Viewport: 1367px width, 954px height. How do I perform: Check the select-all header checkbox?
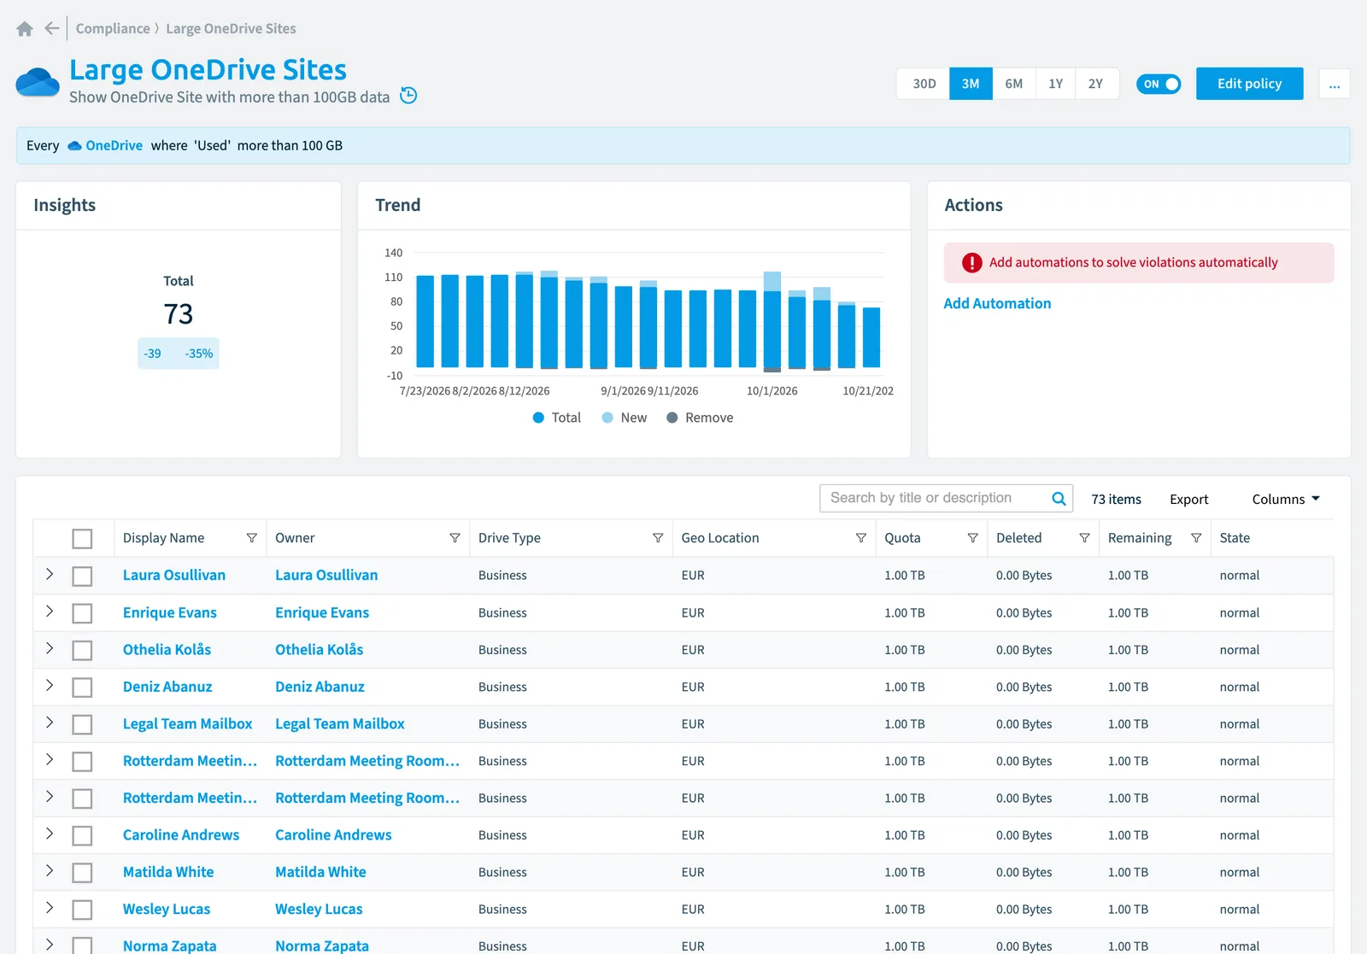point(82,539)
